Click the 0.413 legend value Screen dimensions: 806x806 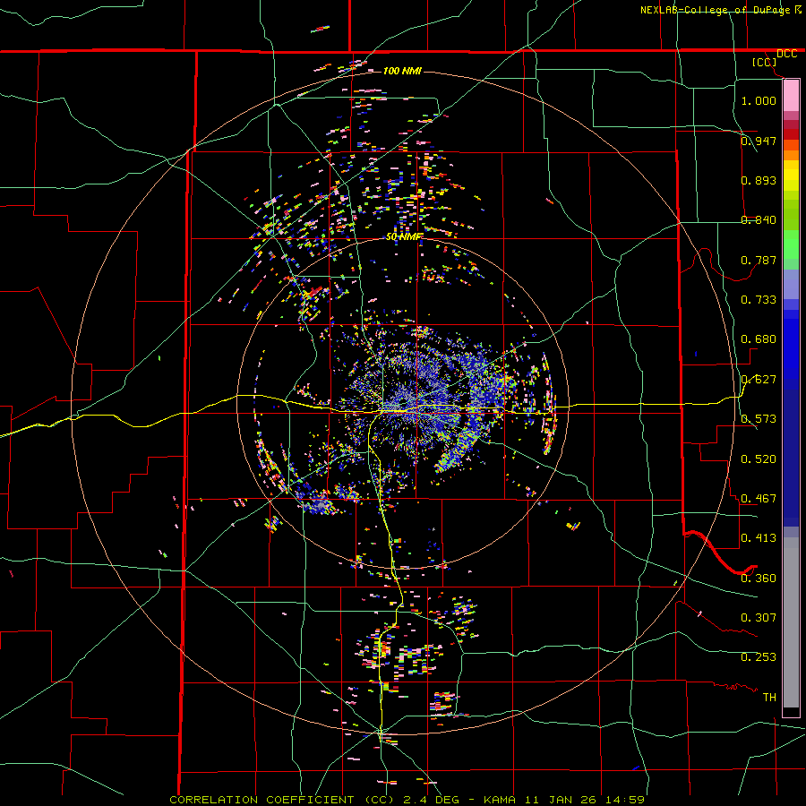click(x=759, y=537)
